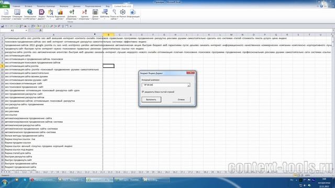Screen dimensions: 335x188
Task: Open the Удалить операторы tool
Action: pyautogui.click(x=84, y=15)
